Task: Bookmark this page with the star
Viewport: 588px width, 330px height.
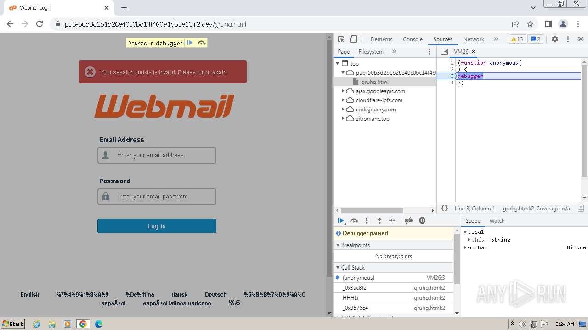Action: pyautogui.click(x=530, y=24)
